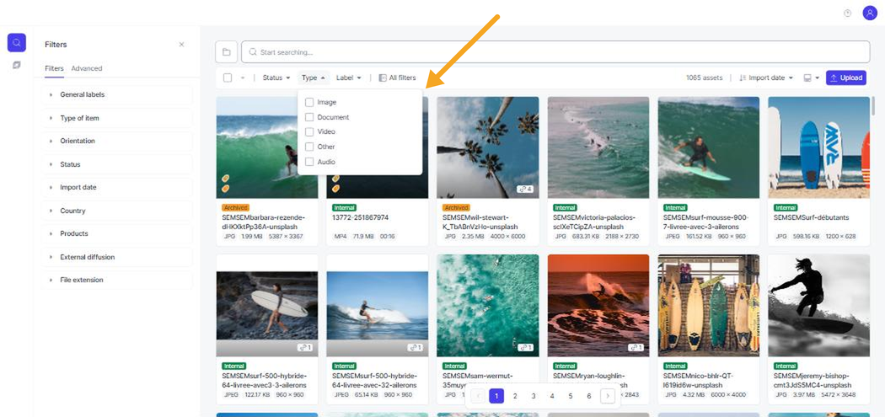
Task: Close the Filters panel
Action: click(x=181, y=45)
